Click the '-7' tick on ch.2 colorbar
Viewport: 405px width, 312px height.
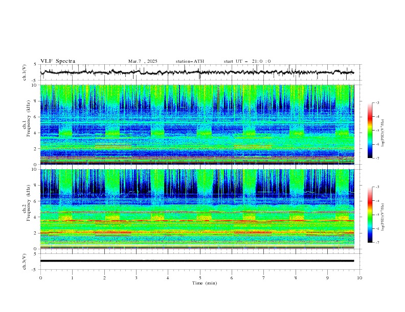click(x=377, y=243)
